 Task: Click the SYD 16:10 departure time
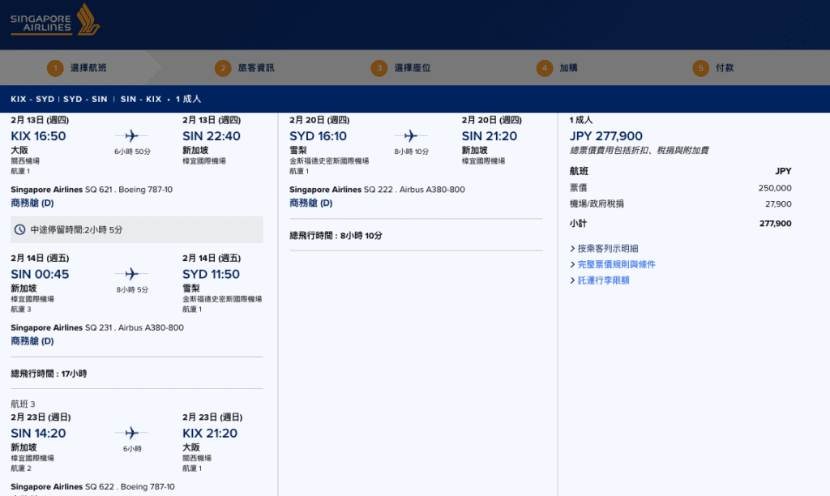pyautogui.click(x=318, y=136)
